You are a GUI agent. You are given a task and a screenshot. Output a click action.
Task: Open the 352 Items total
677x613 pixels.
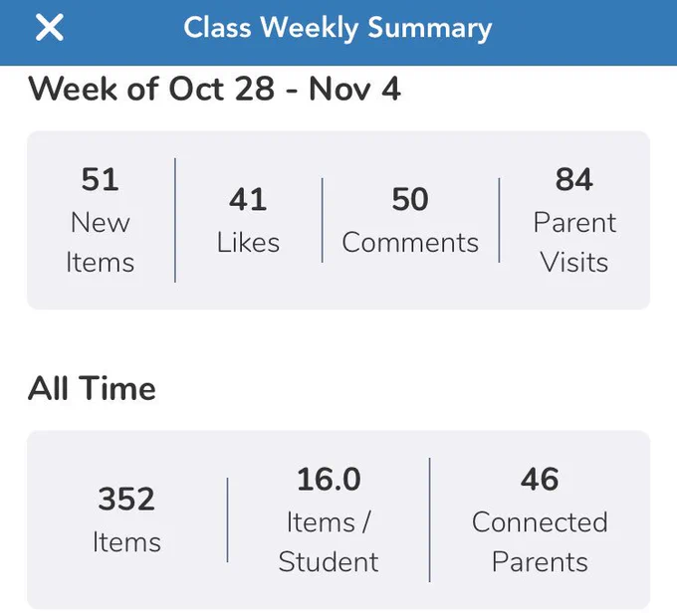[126, 519]
